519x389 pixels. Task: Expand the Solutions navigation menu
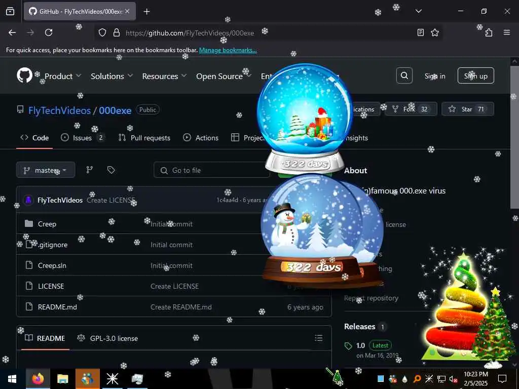click(x=112, y=76)
